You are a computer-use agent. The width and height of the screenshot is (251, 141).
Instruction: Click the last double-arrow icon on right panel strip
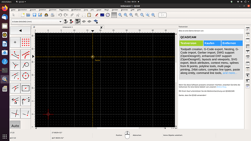point(248,86)
